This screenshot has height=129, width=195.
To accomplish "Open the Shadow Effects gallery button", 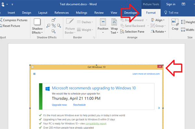I will point(37,26).
